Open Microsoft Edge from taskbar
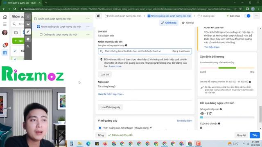The image size is (262, 147). click(x=88, y=143)
